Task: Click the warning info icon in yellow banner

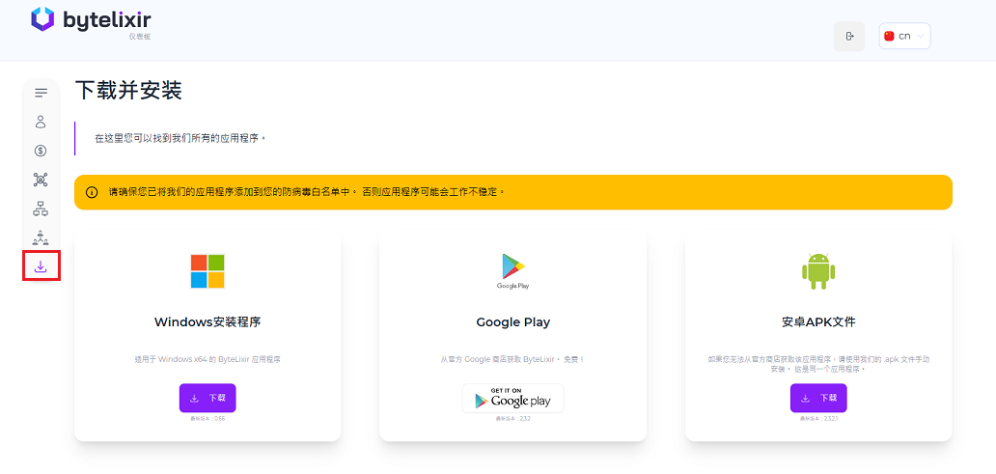Action: pyautogui.click(x=92, y=192)
